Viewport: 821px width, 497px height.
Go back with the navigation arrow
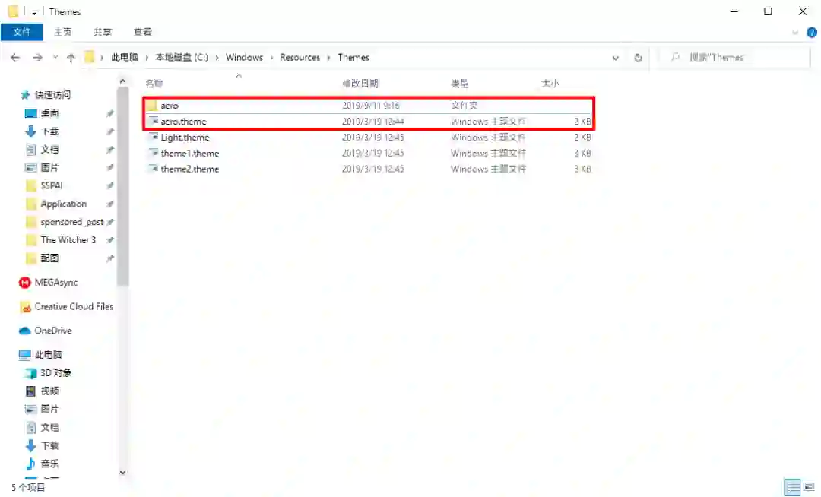[15, 58]
